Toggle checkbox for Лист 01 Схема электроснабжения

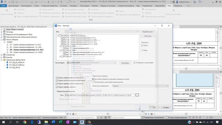coord(62,38)
